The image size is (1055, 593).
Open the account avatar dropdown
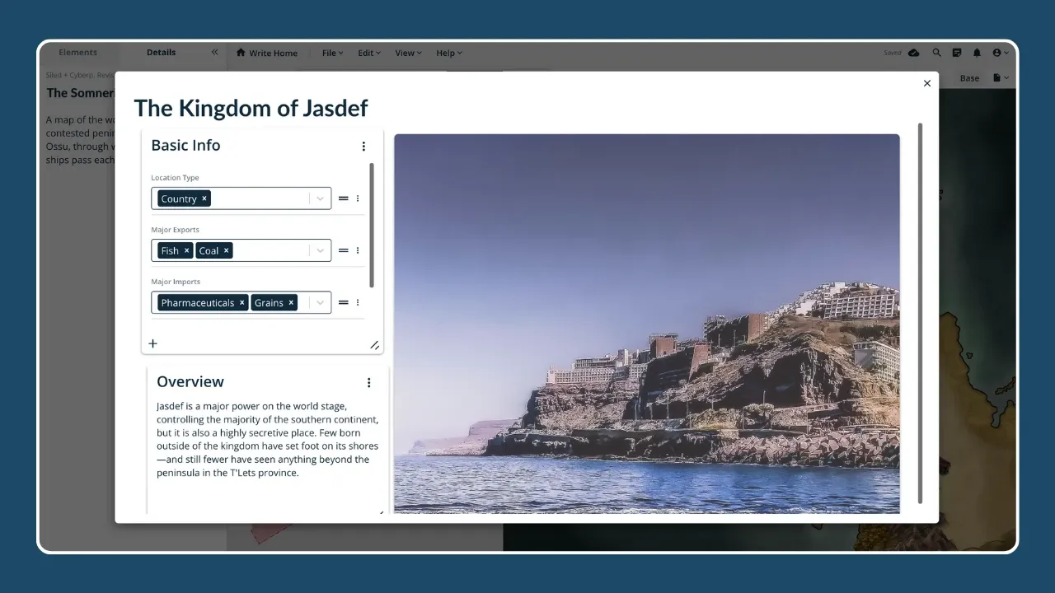(x=999, y=53)
